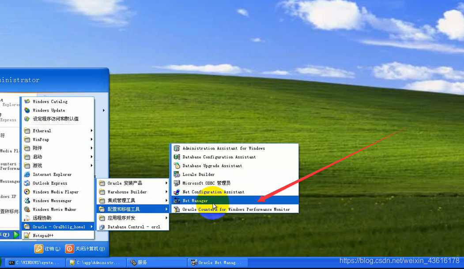Switch to Oracle Net Manag... taskbar window

[x=218, y=262]
